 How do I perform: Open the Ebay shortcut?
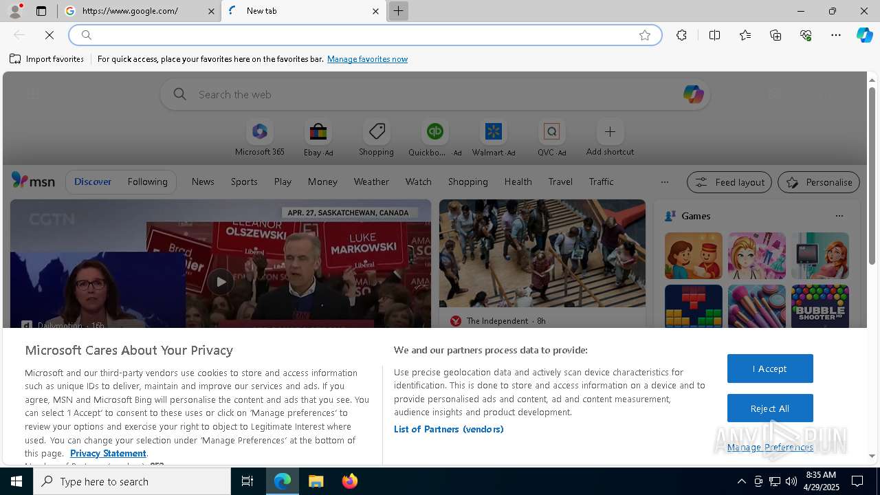[x=318, y=138]
